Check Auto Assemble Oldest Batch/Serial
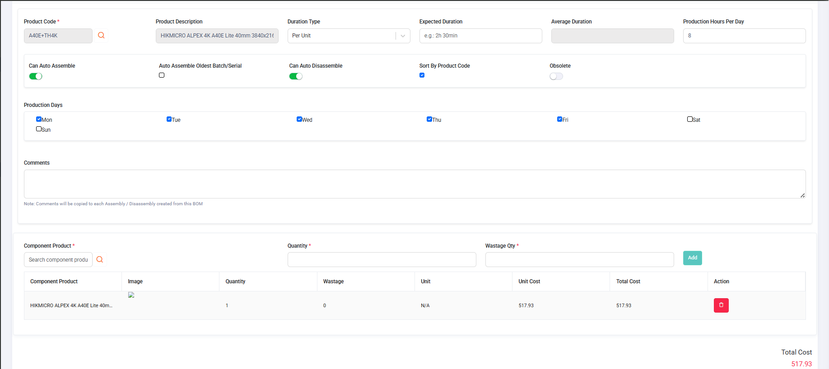The height and width of the screenshot is (369, 829). (x=162, y=75)
